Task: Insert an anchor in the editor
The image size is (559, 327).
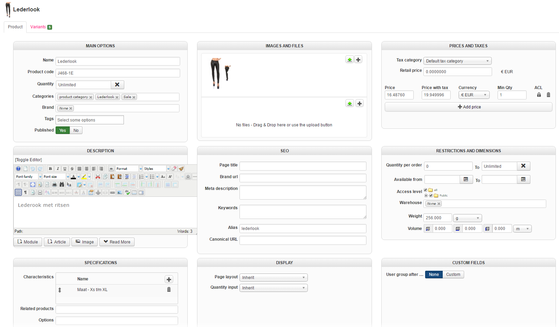Action: point(98,192)
